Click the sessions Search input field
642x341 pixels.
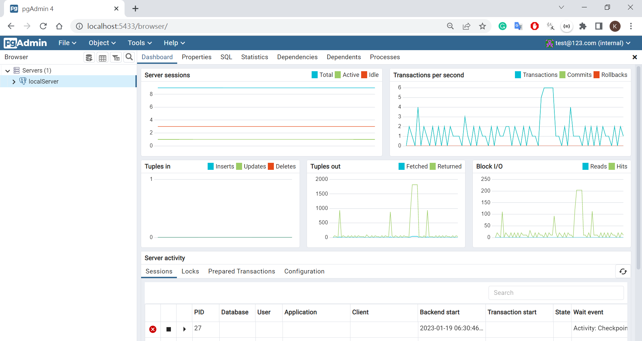coord(556,293)
